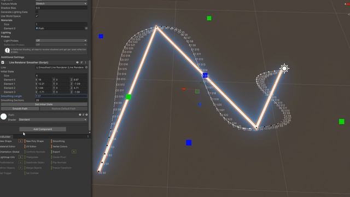Select the blue square handle at upper left
This screenshot has width=350, height=197.
(101, 36)
